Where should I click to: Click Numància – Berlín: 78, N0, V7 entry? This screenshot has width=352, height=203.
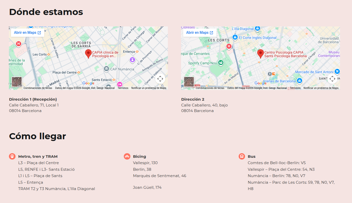[x=277, y=176]
